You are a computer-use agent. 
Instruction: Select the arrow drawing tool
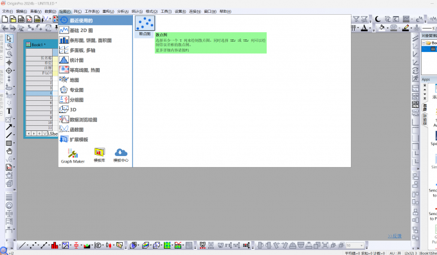tap(9, 127)
